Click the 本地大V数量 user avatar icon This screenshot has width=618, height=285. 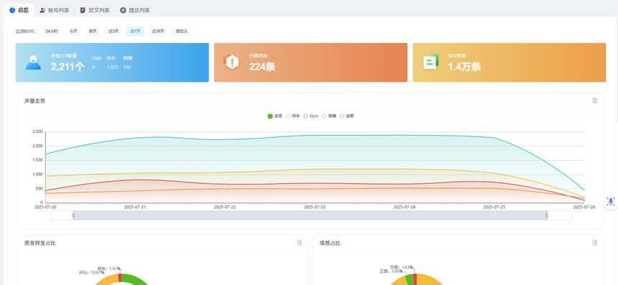tap(34, 62)
